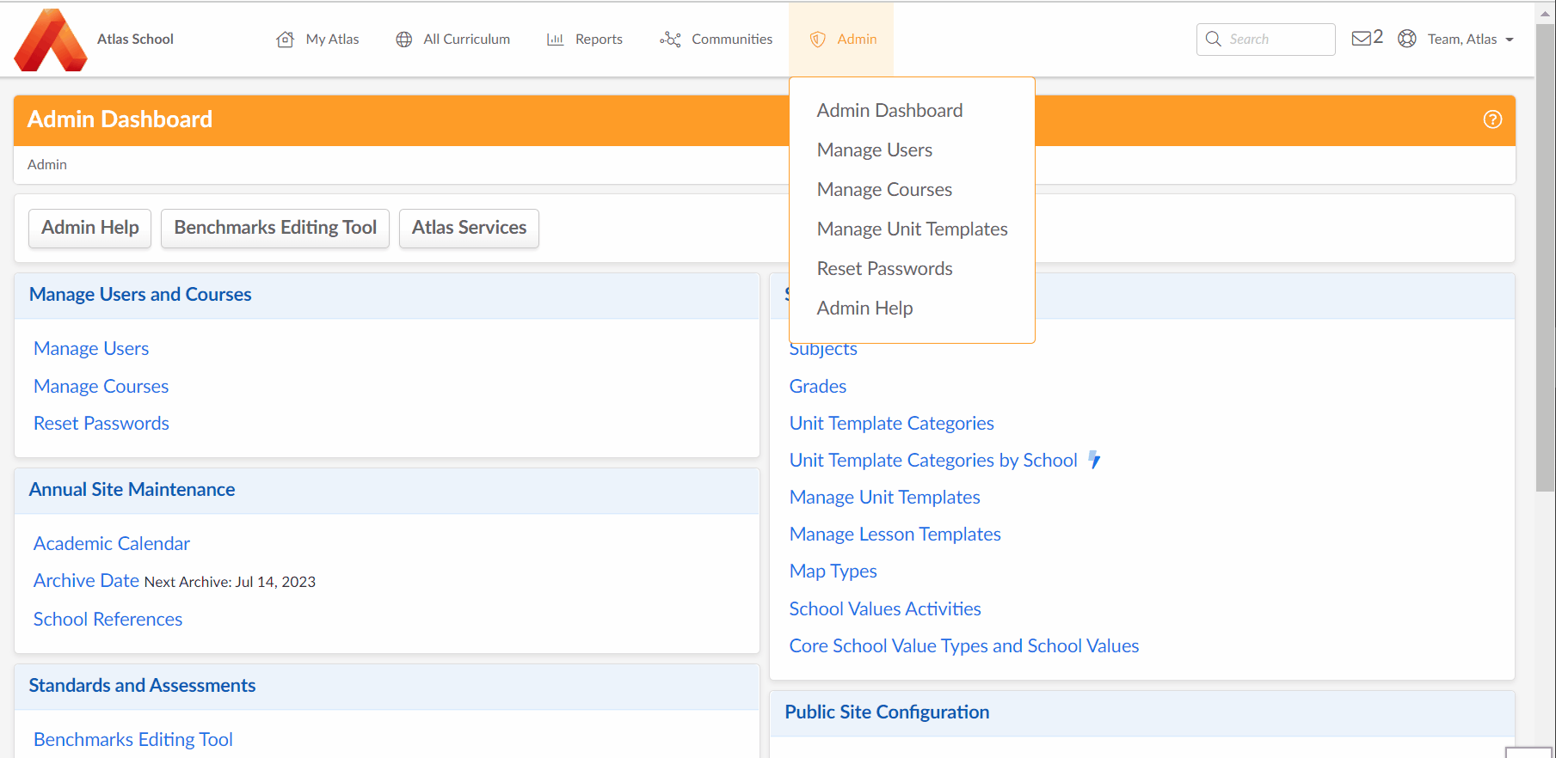The image size is (1556, 758).
Task: Click the Reports bar chart icon
Action: [x=556, y=40]
